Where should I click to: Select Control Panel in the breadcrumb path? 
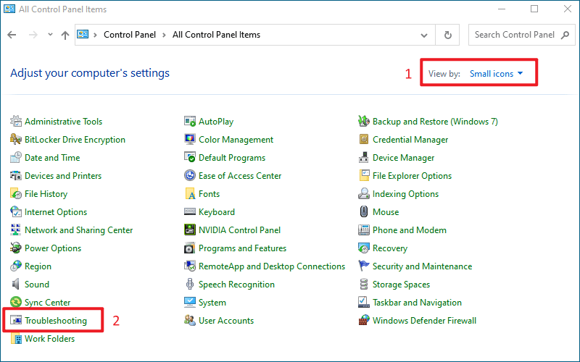click(130, 35)
